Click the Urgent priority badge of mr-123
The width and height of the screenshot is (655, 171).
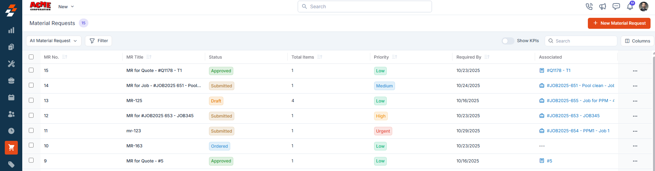pos(383,131)
